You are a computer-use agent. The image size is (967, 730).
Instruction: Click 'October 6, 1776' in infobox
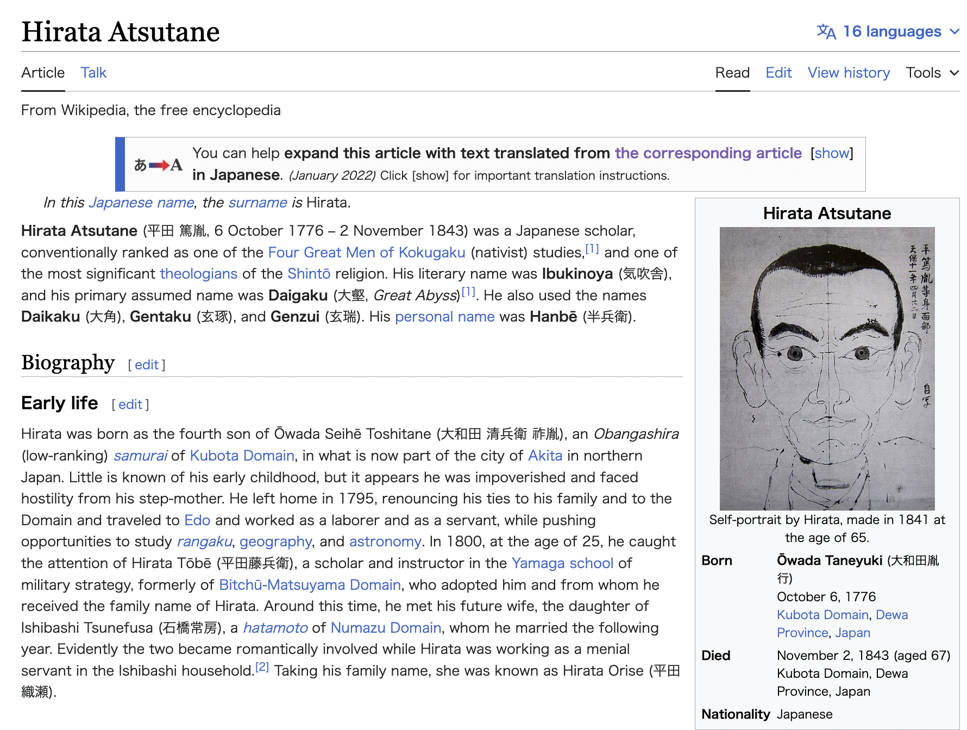826,597
